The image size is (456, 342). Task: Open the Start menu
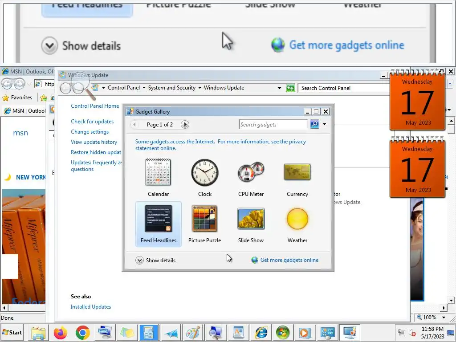(x=12, y=332)
